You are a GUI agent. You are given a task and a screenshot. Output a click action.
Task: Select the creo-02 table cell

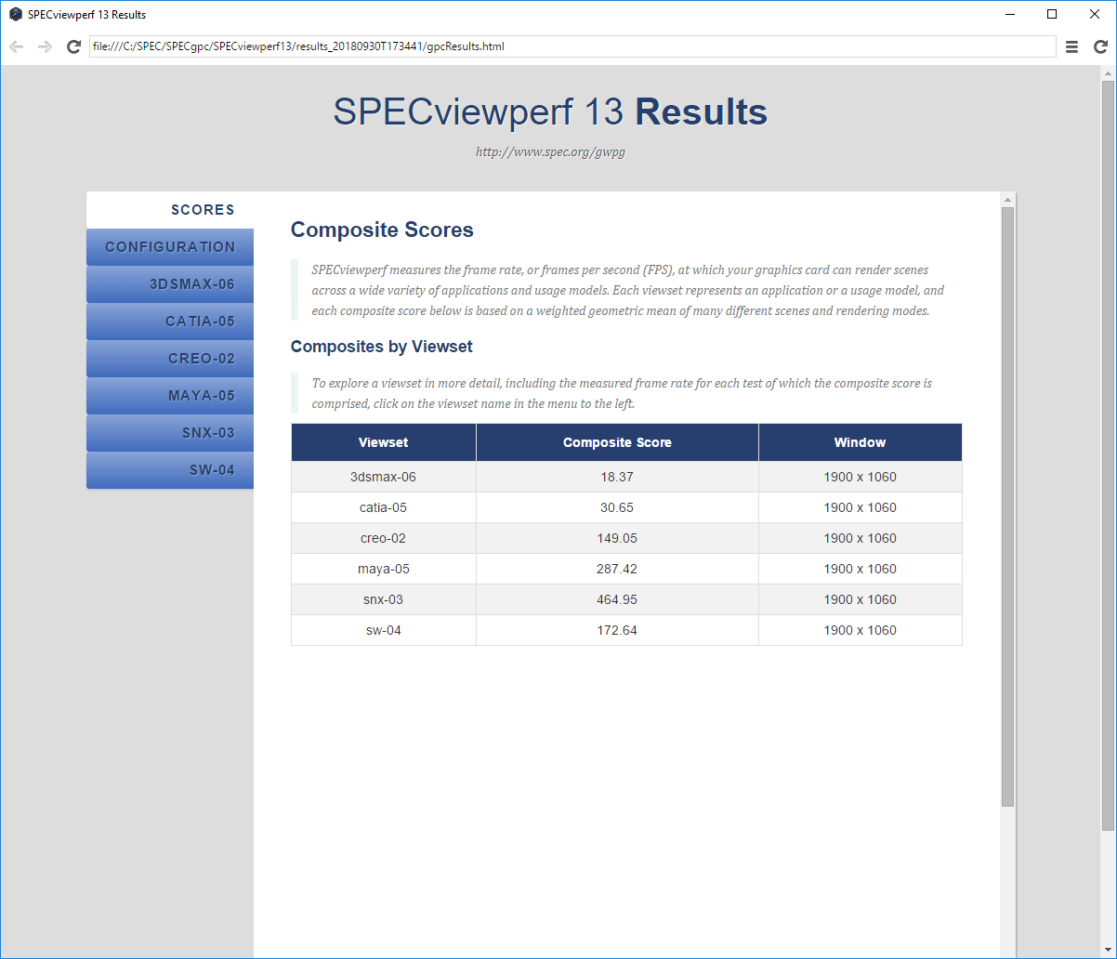384,538
